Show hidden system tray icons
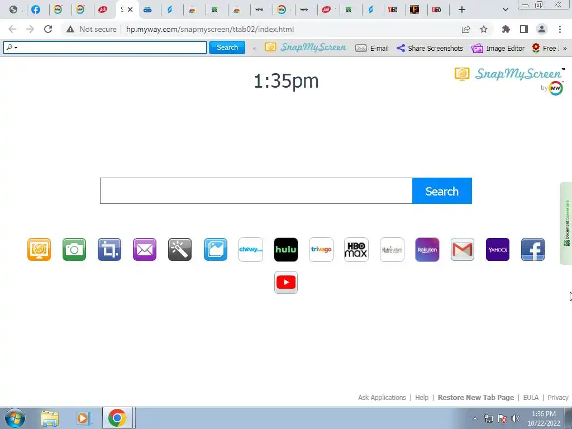Viewport: 572px width, 429px height. (x=475, y=418)
